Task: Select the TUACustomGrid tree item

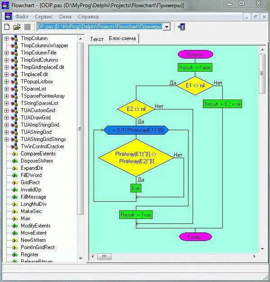Action: click(x=38, y=110)
